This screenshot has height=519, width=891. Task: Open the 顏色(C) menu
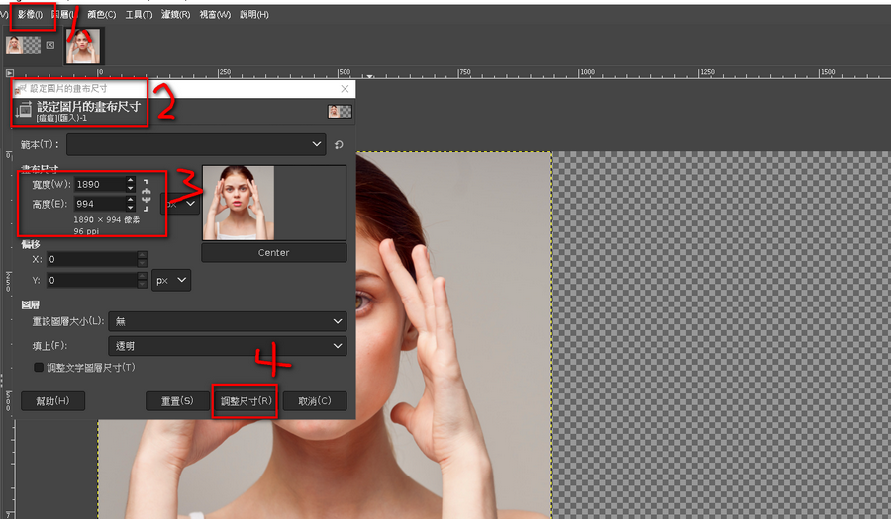101,15
